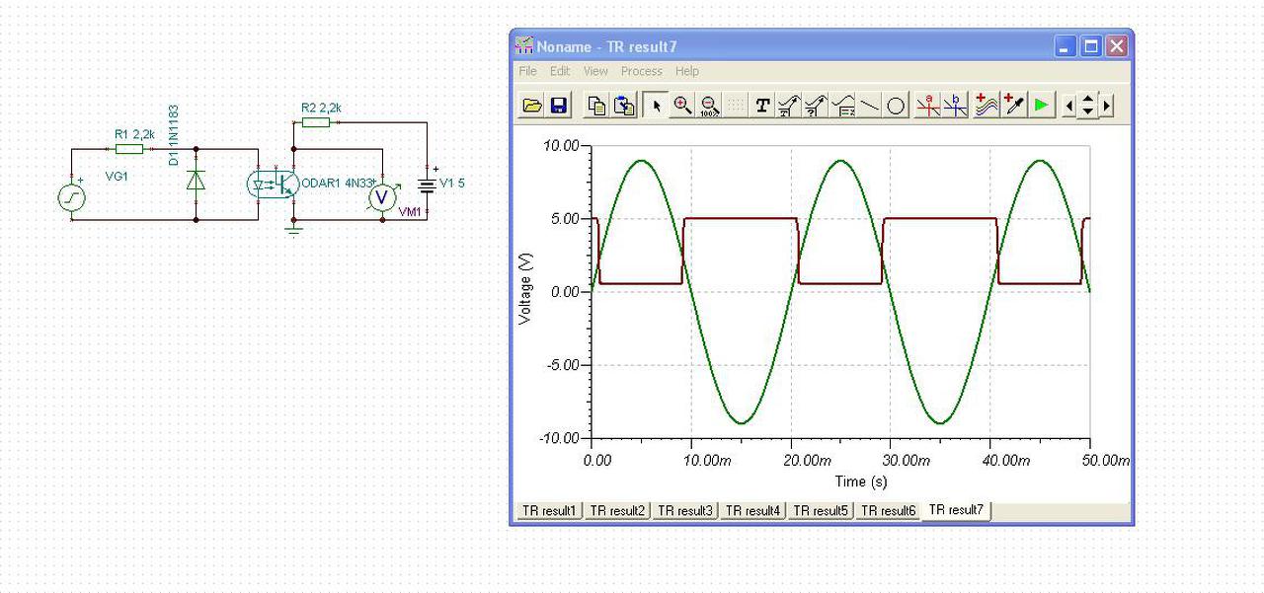The height and width of the screenshot is (593, 1264).
Task: Click the legend tool icon
Action: tap(842, 106)
